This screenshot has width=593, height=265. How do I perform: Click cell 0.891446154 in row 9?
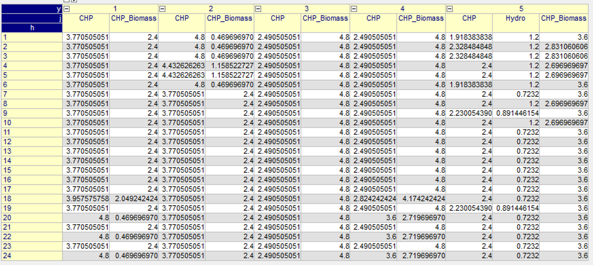516,113
